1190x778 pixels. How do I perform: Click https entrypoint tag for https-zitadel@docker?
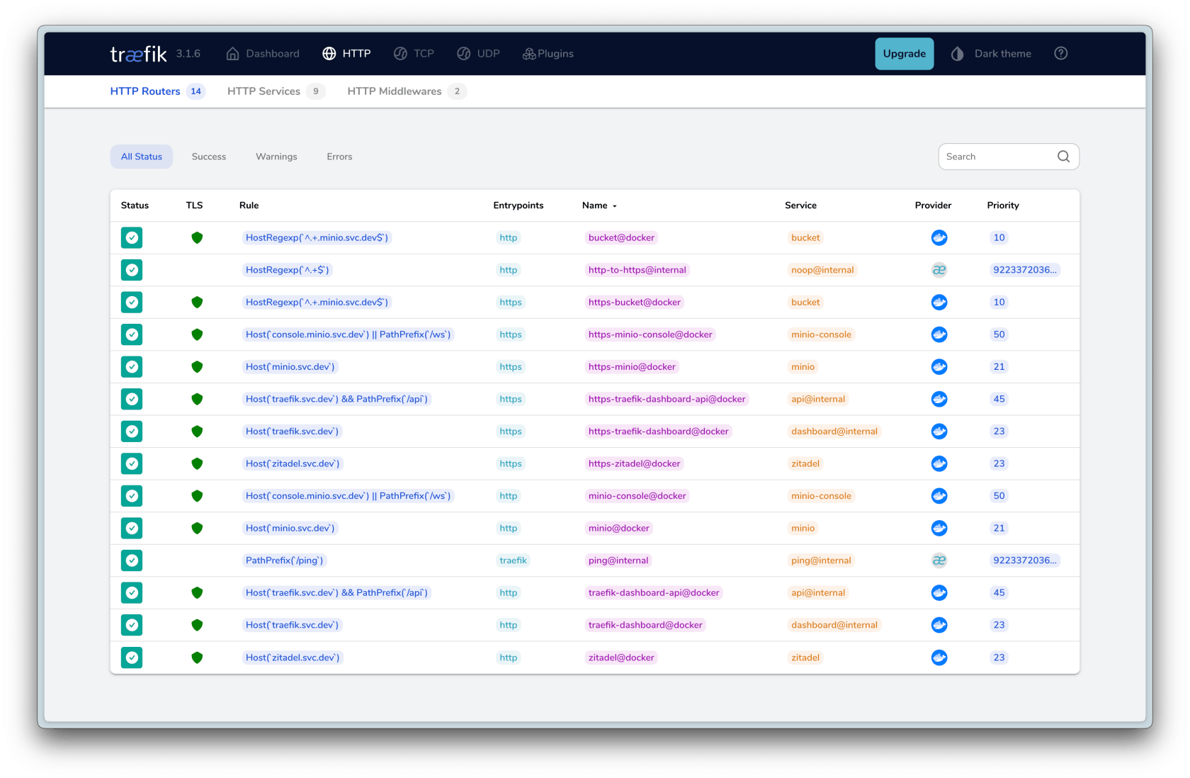click(510, 463)
